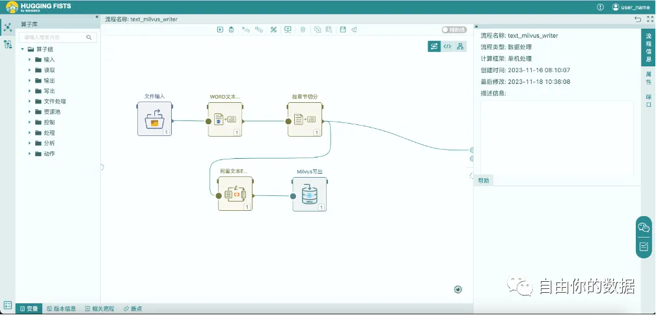Collapse the 算子组 root folder
The height and width of the screenshot is (315, 656).
(23, 49)
